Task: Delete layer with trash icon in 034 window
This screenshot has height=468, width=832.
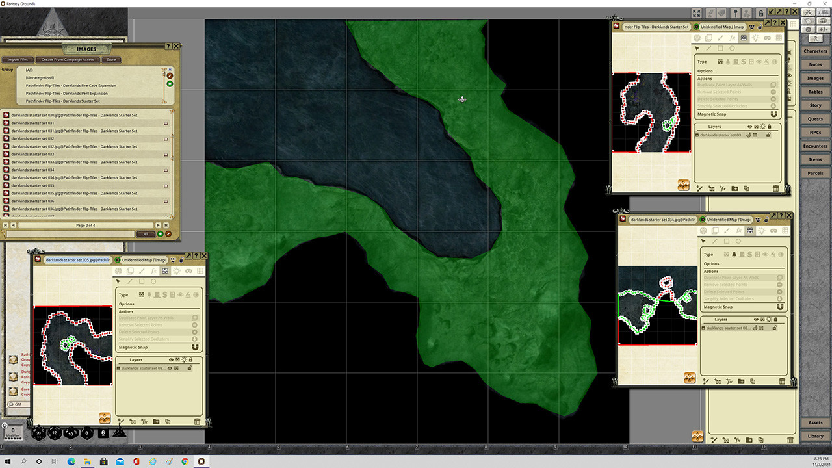Action: (782, 382)
